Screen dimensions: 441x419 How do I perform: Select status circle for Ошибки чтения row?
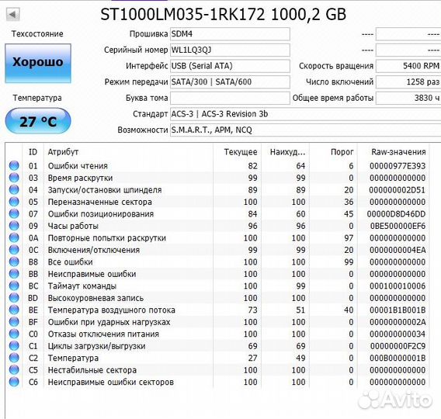(x=14, y=165)
